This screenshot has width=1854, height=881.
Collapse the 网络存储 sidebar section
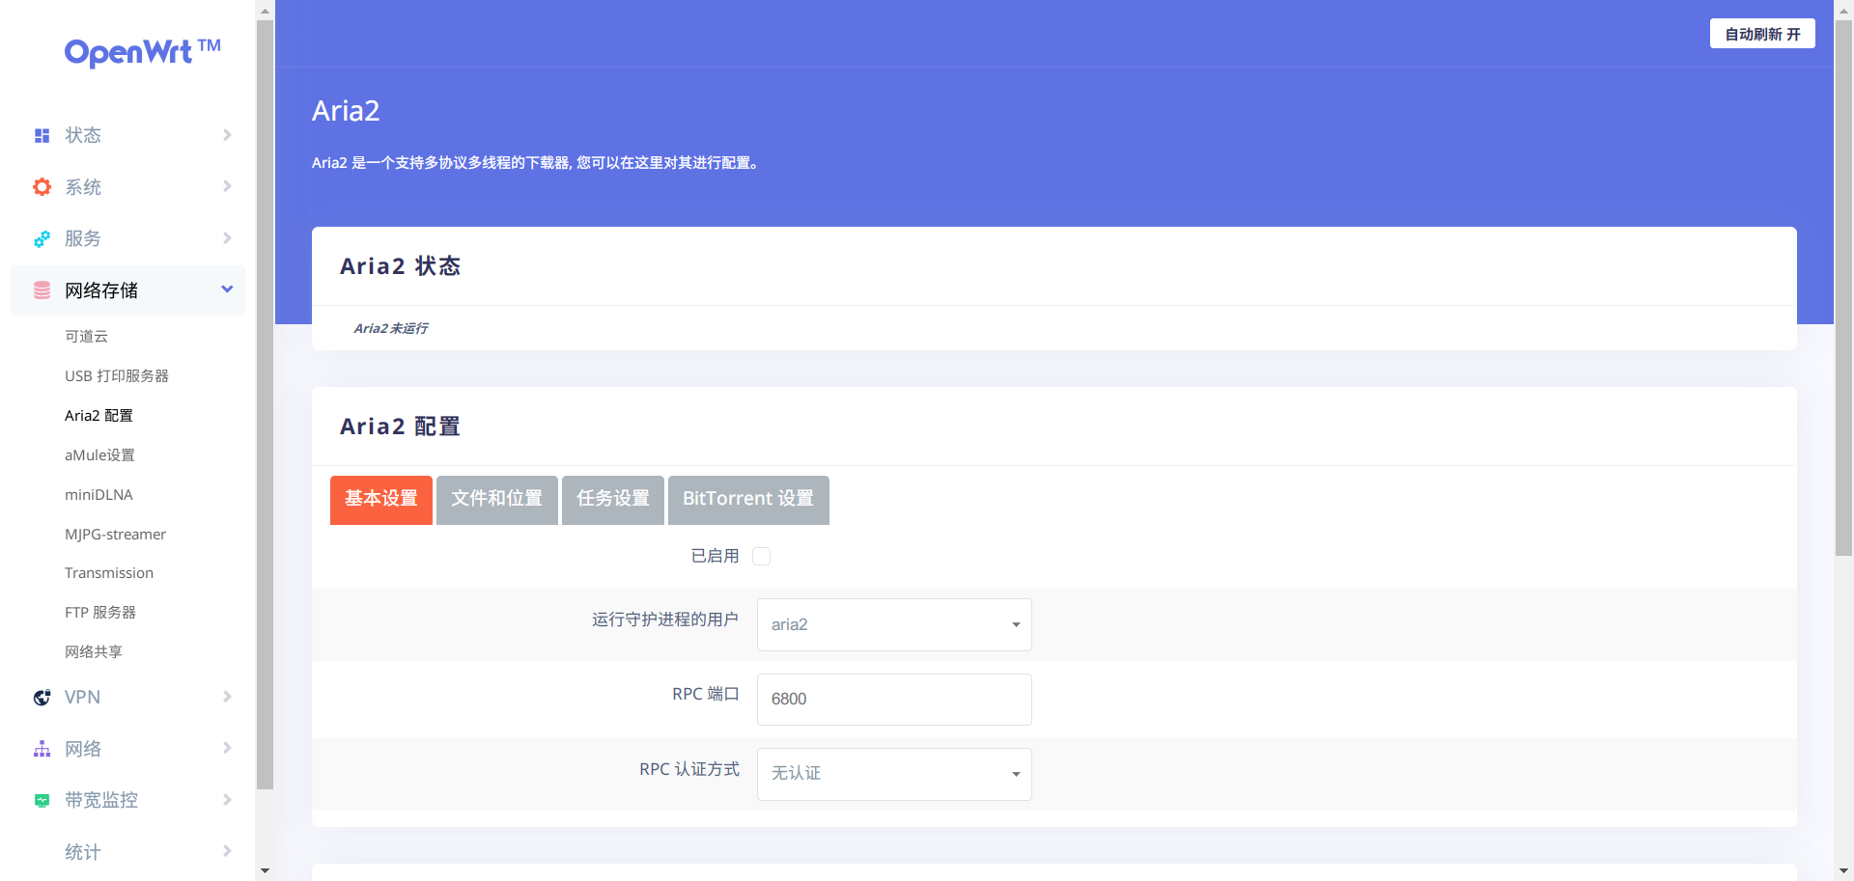pos(227,289)
